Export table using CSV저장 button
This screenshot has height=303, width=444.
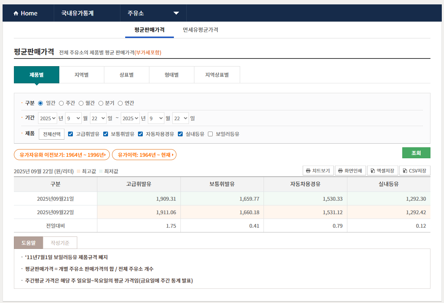coord(414,171)
